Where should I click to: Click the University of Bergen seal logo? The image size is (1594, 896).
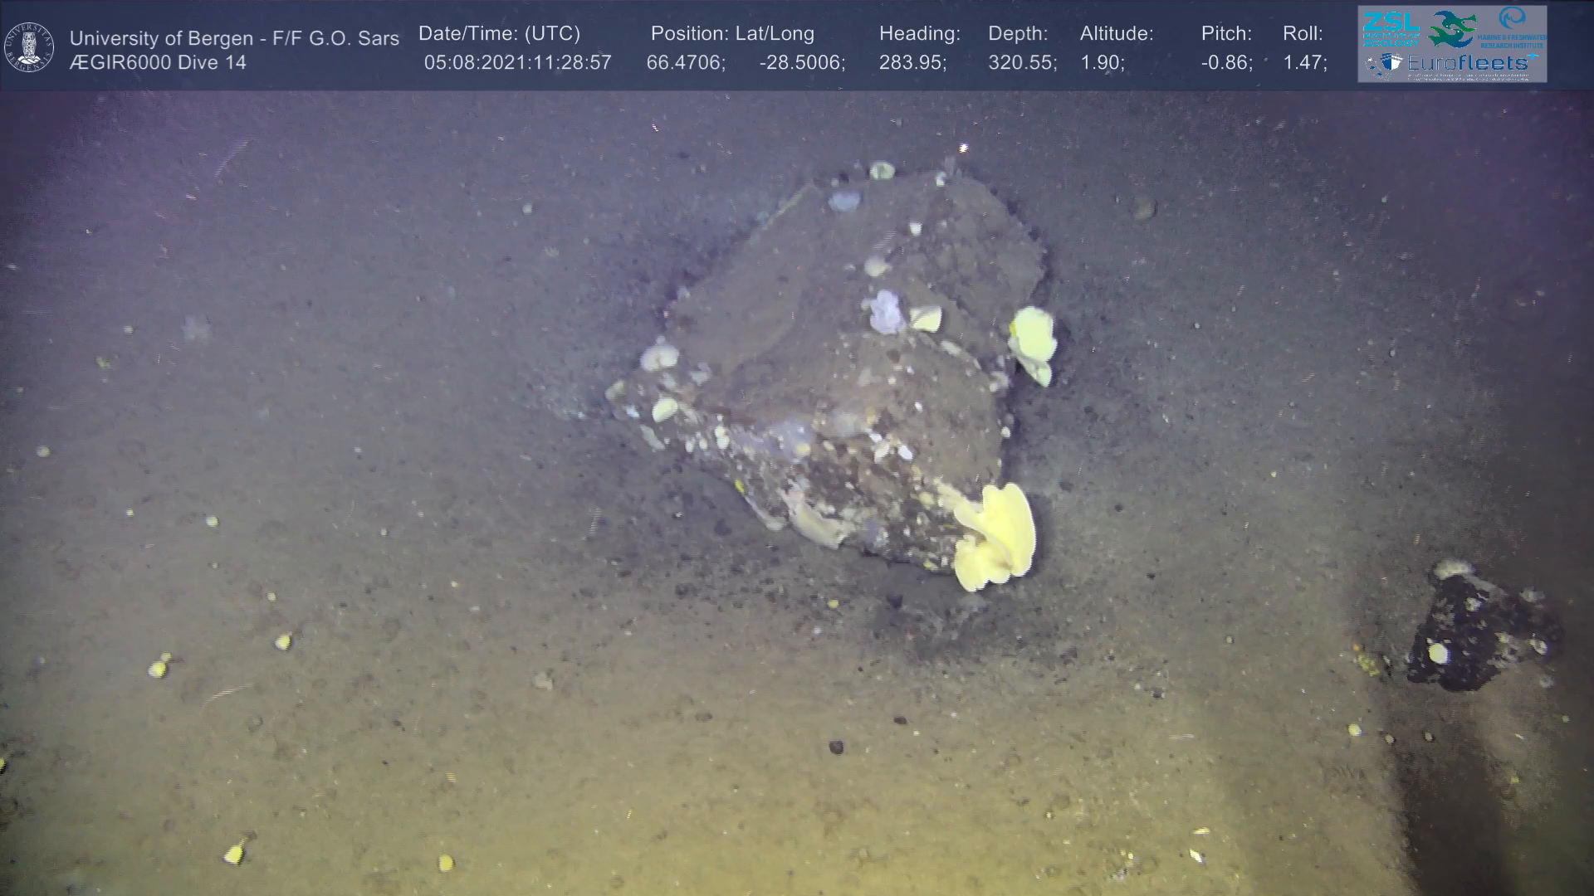(x=29, y=46)
